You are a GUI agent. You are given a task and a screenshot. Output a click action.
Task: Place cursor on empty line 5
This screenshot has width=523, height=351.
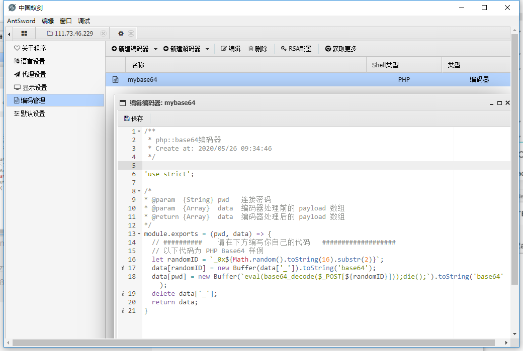click(x=326, y=165)
